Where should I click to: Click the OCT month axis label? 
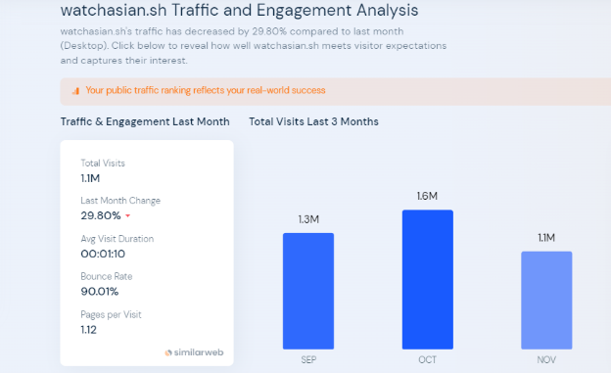pos(428,360)
